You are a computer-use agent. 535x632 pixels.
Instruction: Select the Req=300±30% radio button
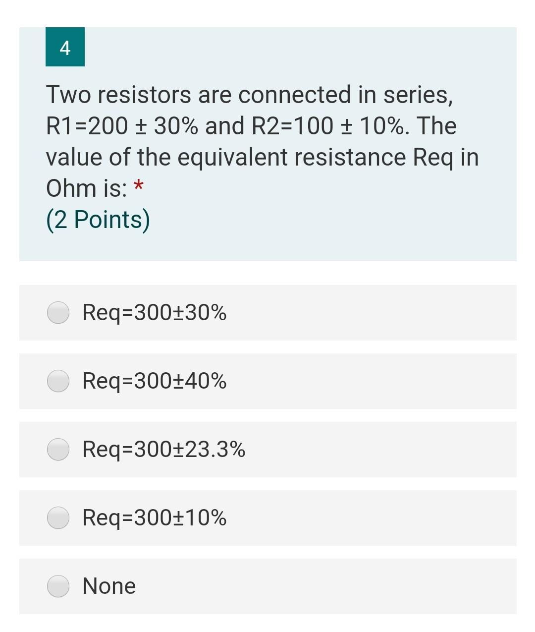click(58, 312)
